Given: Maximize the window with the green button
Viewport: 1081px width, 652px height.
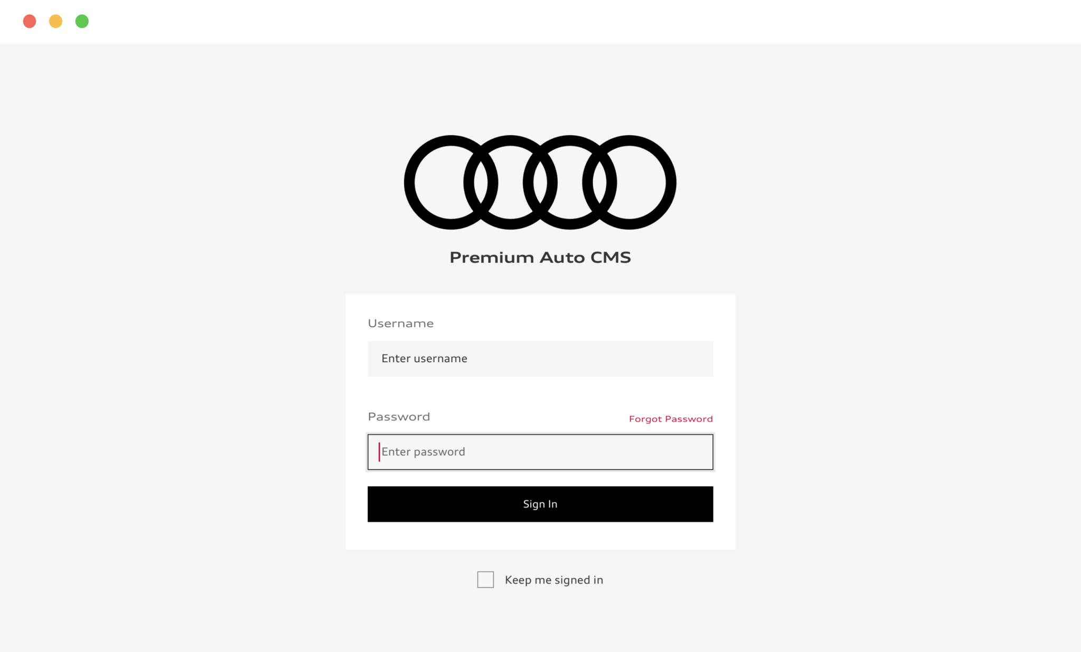Looking at the screenshot, I should [82, 21].
